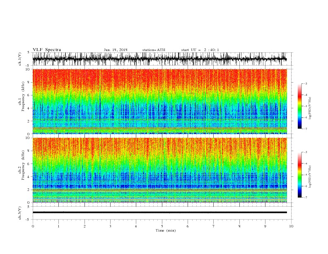Click the "ch.1(V)" waveform axis label
This screenshot has height=254, width=328.
(20, 59)
